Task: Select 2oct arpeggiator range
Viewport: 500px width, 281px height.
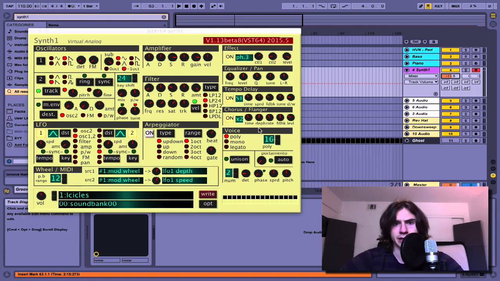Action: pyautogui.click(x=193, y=147)
